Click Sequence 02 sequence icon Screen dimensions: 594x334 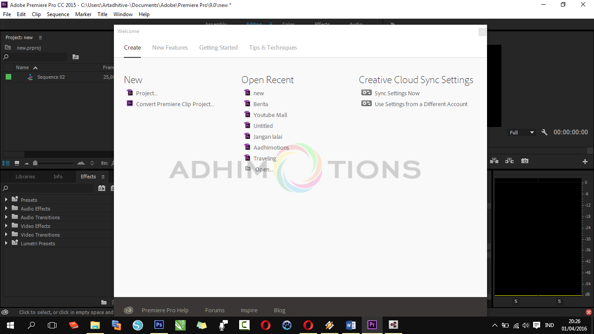30,77
